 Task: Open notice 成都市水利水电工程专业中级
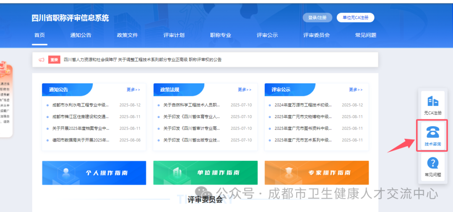(x=81, y=105)
